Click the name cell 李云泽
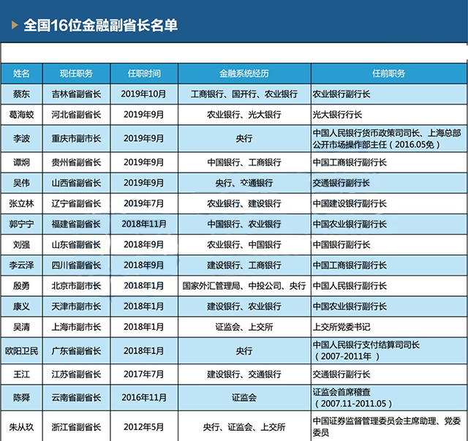The width and height of the screenshot is (468, 441). click(x=21, y=265)
